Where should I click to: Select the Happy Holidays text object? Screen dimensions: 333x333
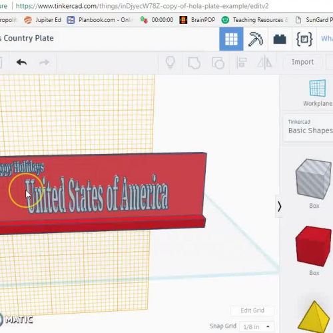point(22,168)
